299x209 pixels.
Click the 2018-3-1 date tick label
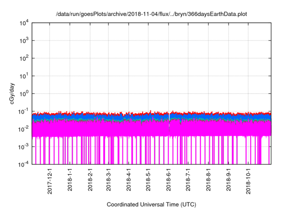tap(108, 180)
